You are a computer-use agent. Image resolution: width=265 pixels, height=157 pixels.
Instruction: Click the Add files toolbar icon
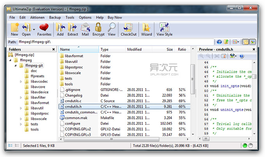60,30
